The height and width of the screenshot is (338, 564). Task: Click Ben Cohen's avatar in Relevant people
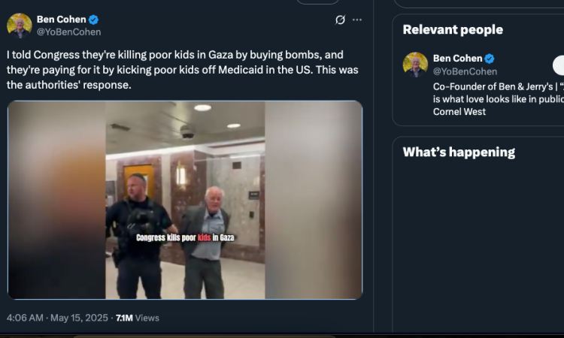tap(415, 65)
